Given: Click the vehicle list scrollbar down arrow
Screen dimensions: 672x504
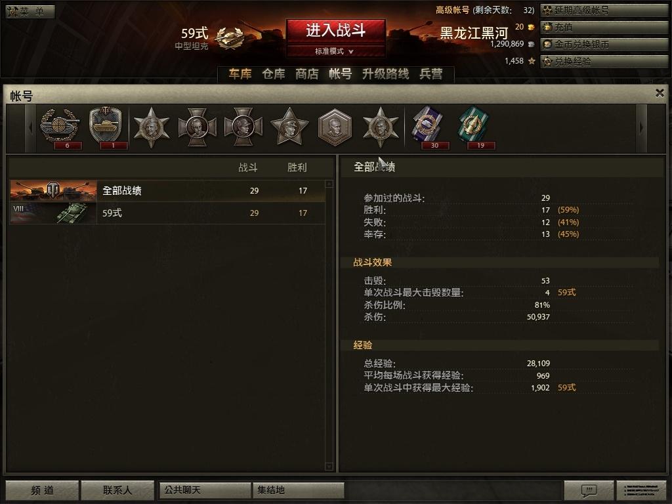Looking at the screenshot, I should (x=329, y=467).
